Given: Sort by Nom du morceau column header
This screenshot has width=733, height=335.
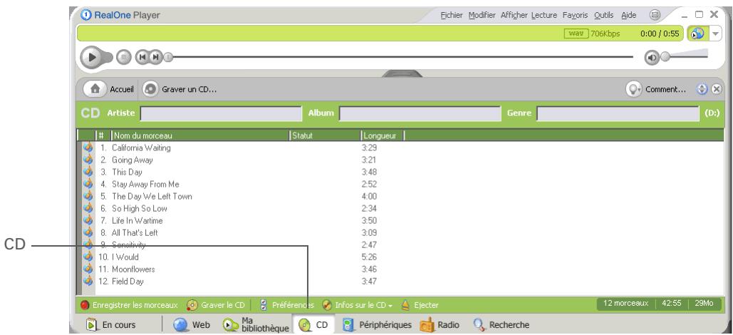Looking at the screenshot, I should tap(200, 135).
